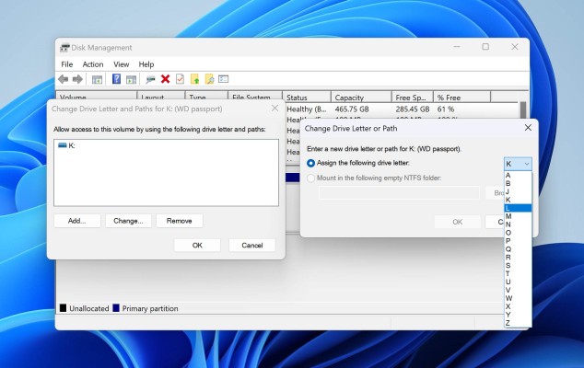Click the Add... button
The width and height of the screenshot is (584, 368).
tap(77, 221)
